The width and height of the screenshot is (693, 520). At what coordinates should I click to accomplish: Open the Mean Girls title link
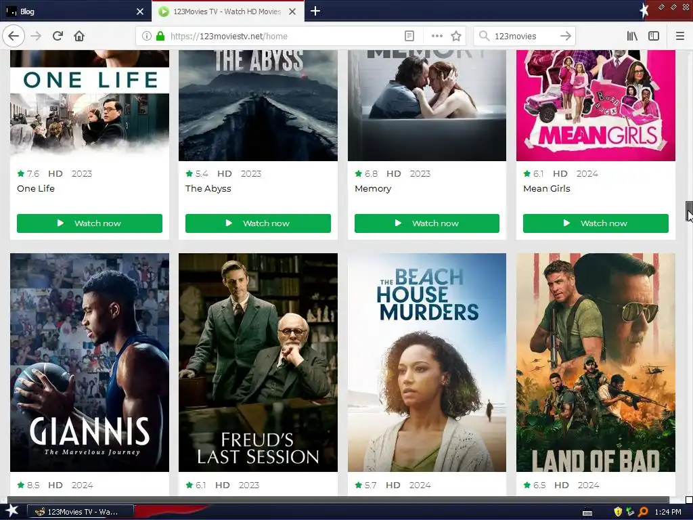(547, 188)
